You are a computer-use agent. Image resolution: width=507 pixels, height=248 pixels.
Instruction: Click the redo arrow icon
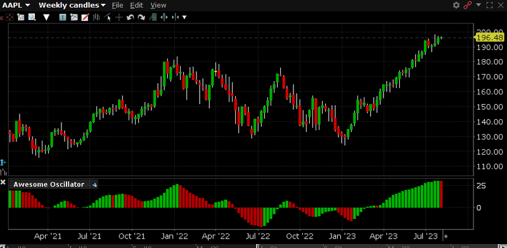tap(141, 17)
